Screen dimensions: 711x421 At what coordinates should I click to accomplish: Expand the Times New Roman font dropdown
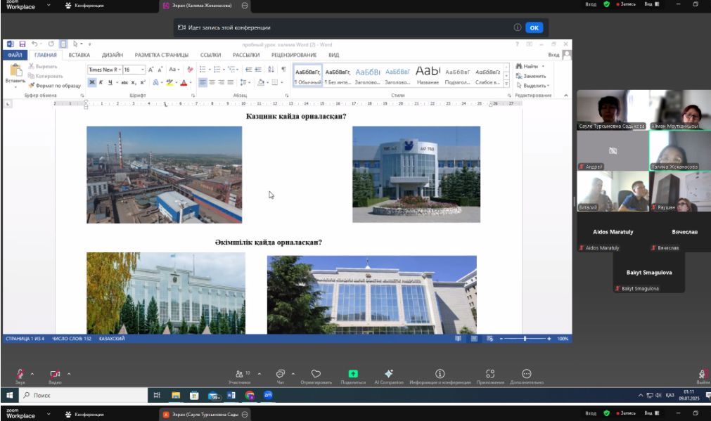click(x=118, y=70)
